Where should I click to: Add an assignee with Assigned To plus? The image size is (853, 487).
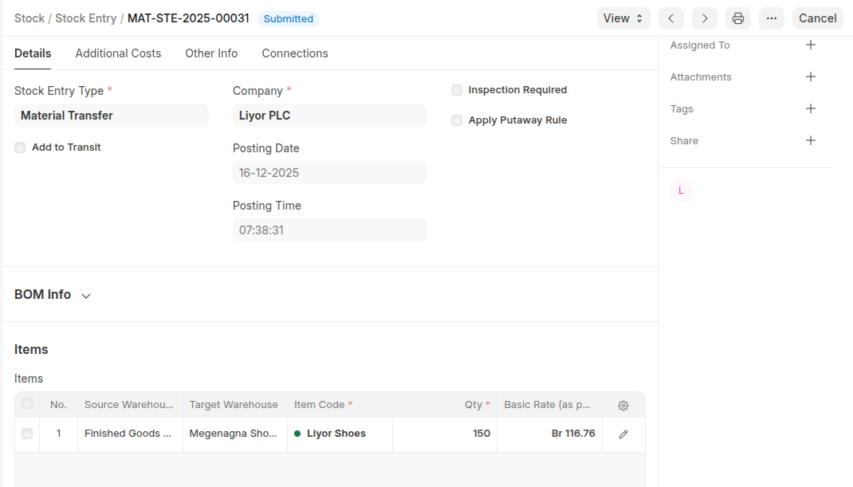(811, 45)
